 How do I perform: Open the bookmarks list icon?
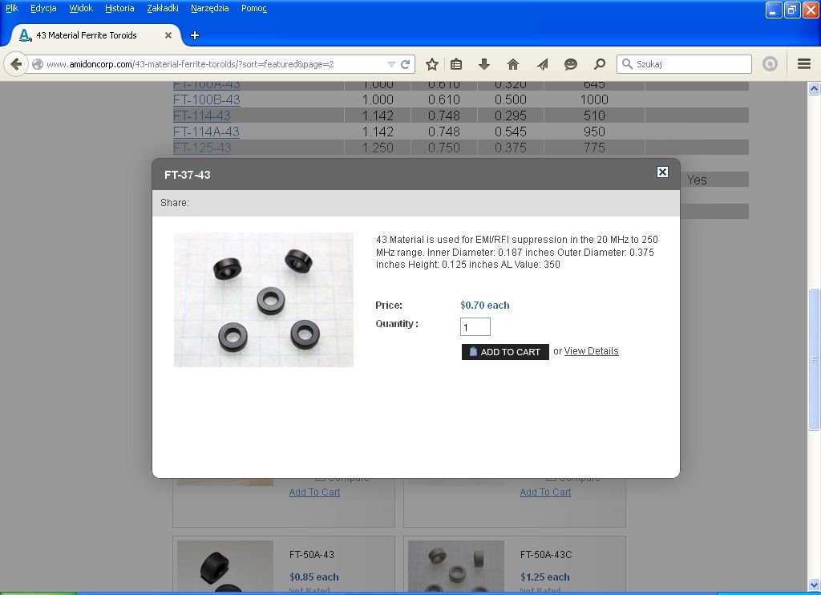(x=456, y=64)
